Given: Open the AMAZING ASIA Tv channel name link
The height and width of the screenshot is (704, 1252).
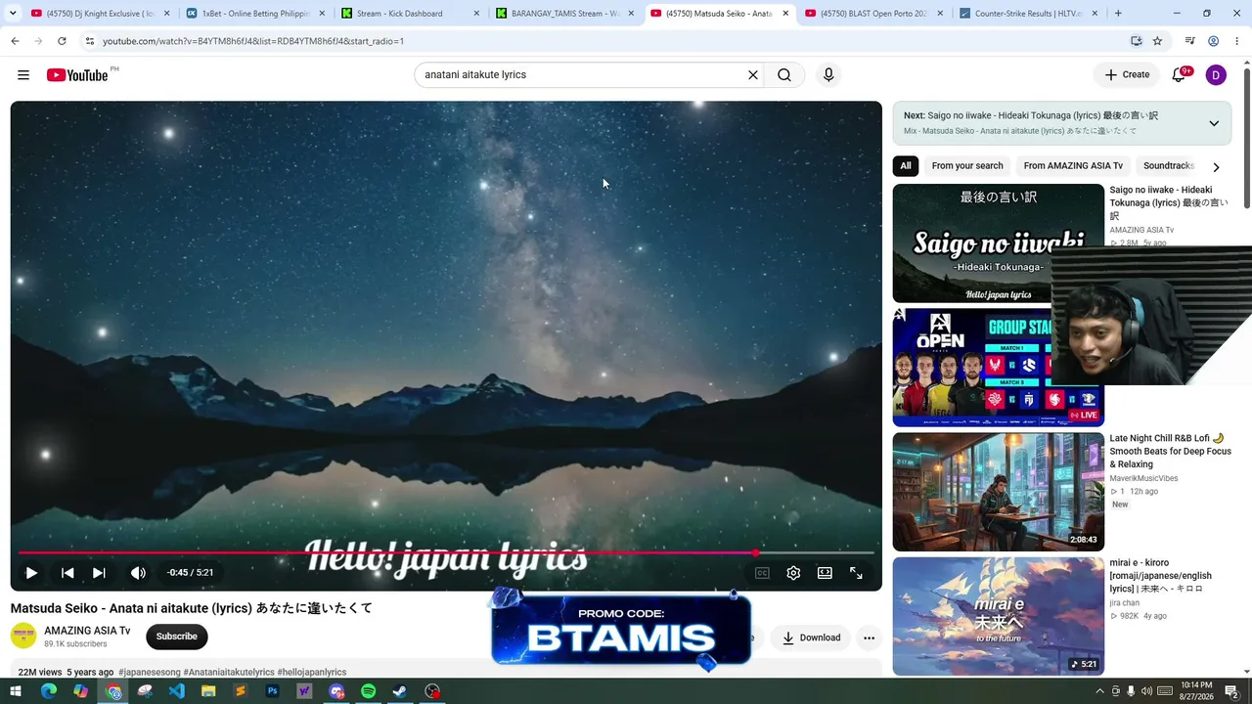Looking at the screenshot, I should click(x=87, y=631).
